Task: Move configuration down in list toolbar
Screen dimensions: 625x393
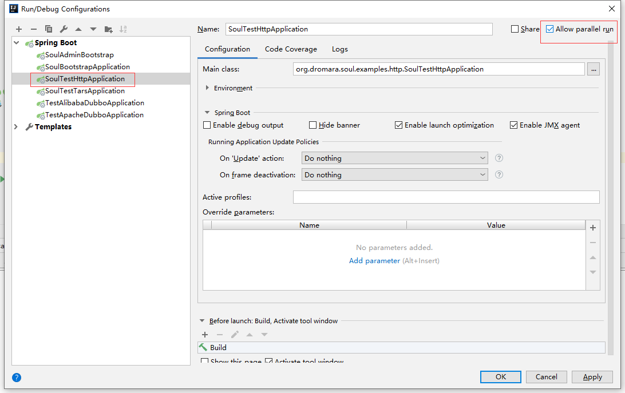Action: click(x=93, y=29)
